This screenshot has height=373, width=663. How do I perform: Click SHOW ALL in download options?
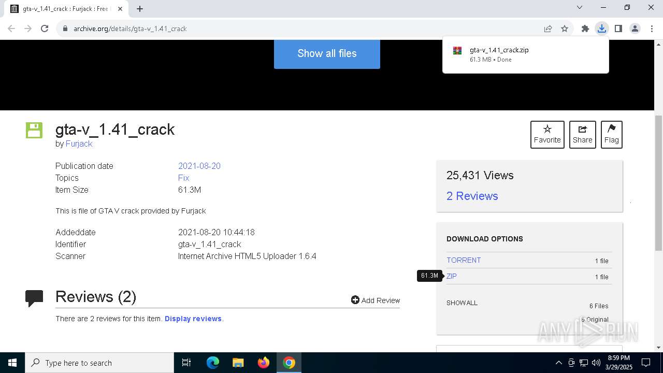[x=462, y=303]
